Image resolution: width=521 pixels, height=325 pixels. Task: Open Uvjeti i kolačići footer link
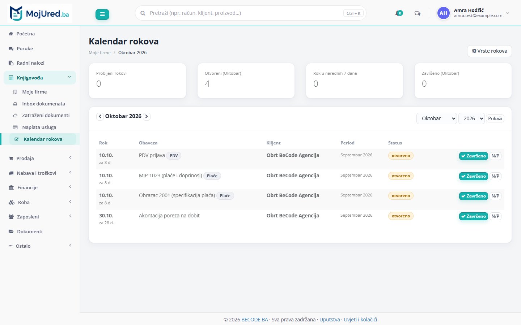360,320
